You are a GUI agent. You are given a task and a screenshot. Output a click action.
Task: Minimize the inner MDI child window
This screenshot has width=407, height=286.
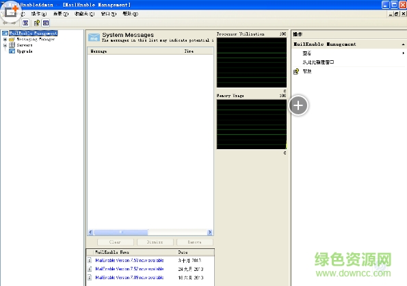pyautogui.click(x=391, y=14)
